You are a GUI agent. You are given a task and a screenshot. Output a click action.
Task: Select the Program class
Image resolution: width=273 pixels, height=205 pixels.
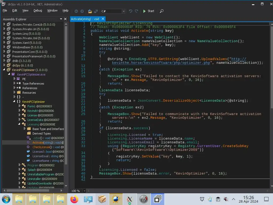(x=41, y=165)
